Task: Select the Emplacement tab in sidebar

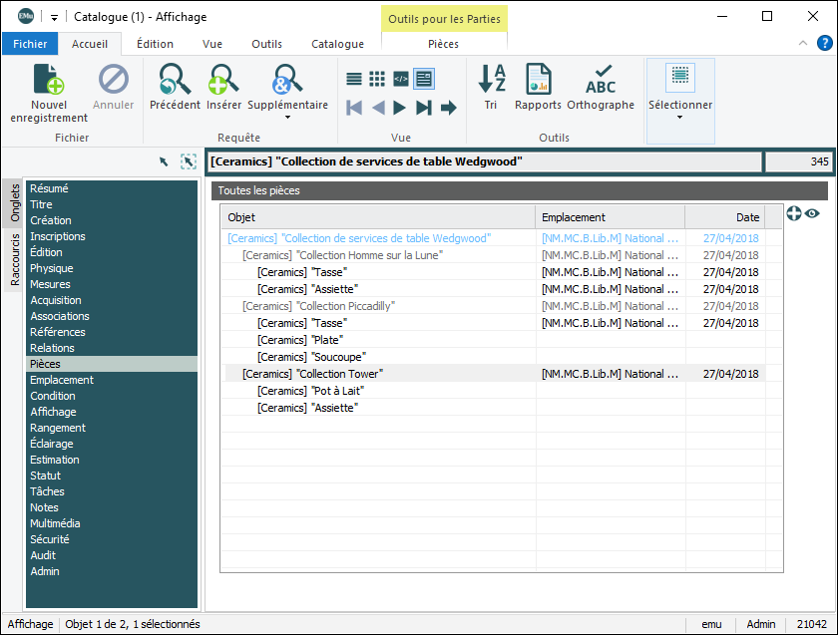Action: 62,380
